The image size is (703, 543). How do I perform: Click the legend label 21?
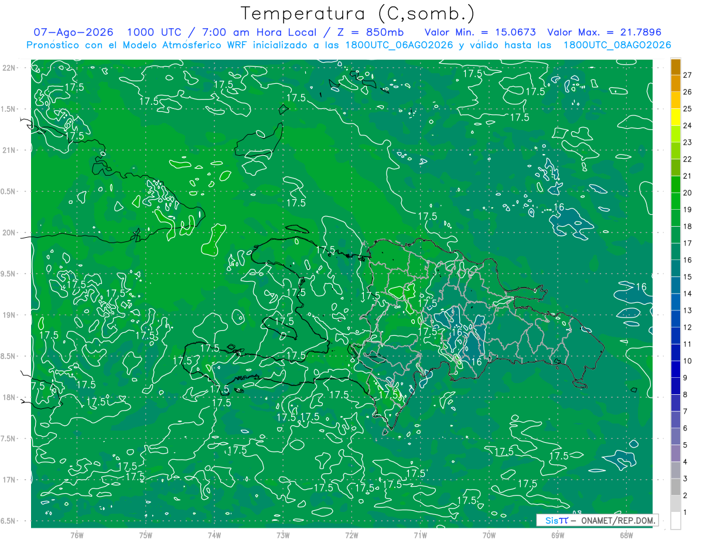[687, 176]
